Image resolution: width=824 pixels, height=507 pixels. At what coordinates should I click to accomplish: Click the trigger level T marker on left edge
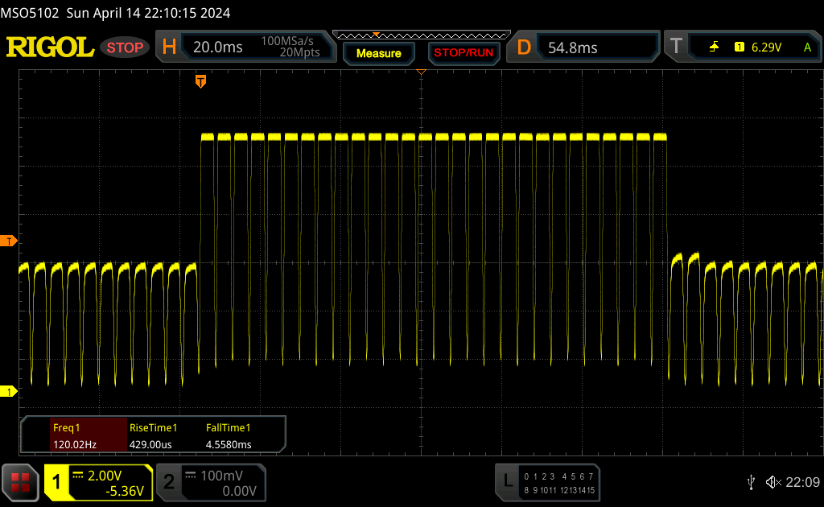point(8,241)
